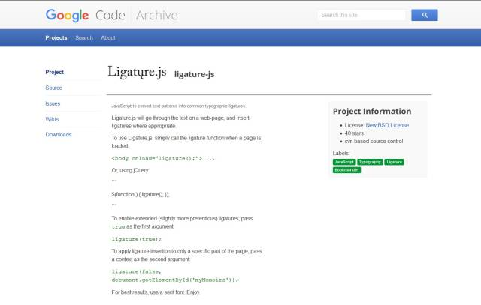Click the blue search magnifier button

click(x=424, y=15)
